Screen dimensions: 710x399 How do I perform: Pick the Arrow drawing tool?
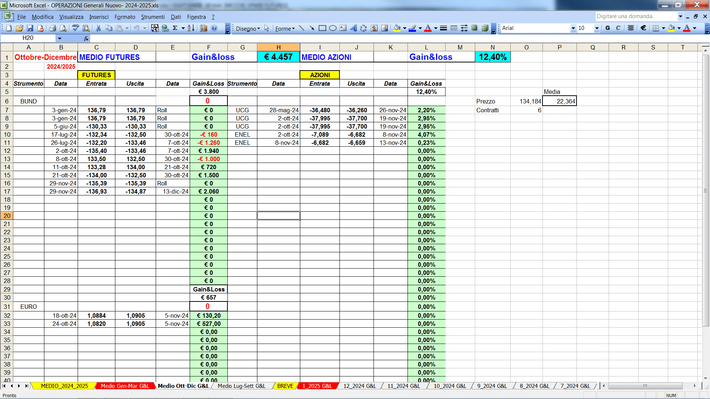pos(312,28)
